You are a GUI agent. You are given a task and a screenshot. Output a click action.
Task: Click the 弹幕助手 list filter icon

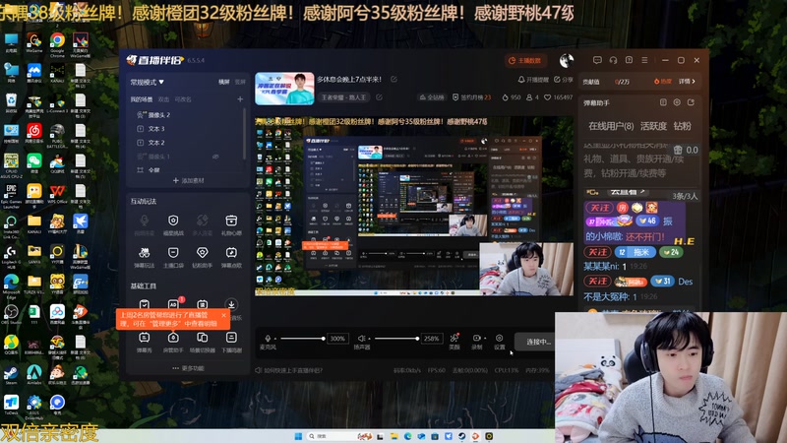[x=663, y=102]
